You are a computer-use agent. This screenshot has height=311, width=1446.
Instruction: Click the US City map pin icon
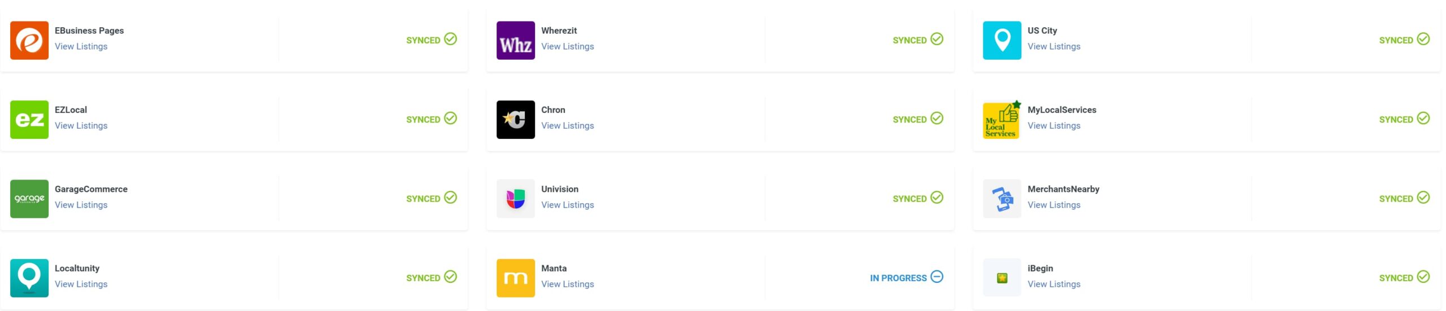pos(1002,41)
